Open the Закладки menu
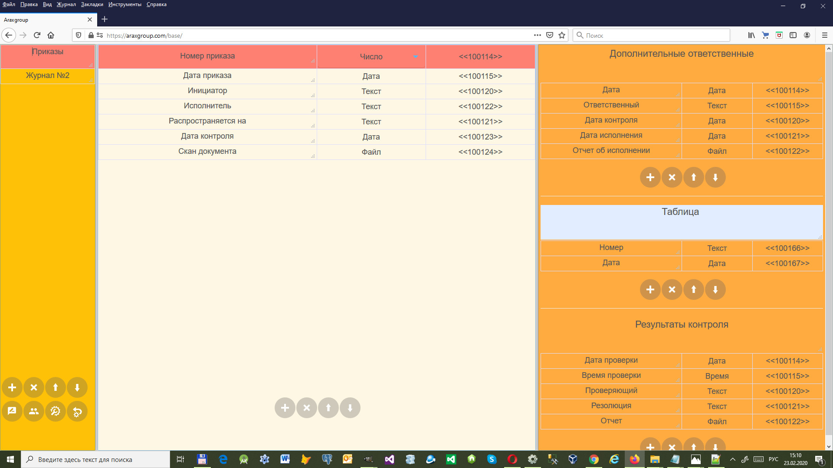Screen dimensions: 833x468 coord(92,4)
